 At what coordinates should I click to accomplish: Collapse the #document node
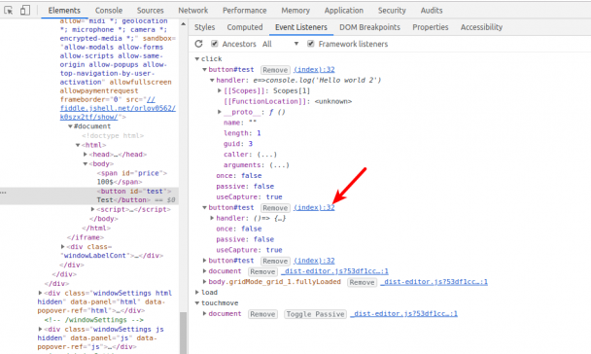coord(70,126)
